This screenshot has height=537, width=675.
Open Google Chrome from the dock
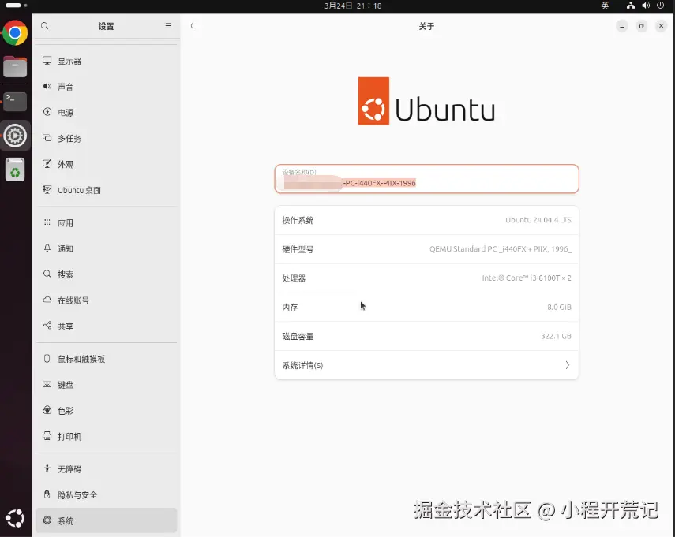(15, 32)
